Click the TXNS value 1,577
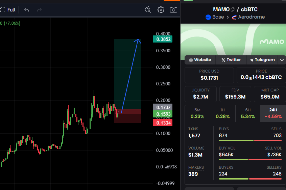 click(x=194, y=136)
